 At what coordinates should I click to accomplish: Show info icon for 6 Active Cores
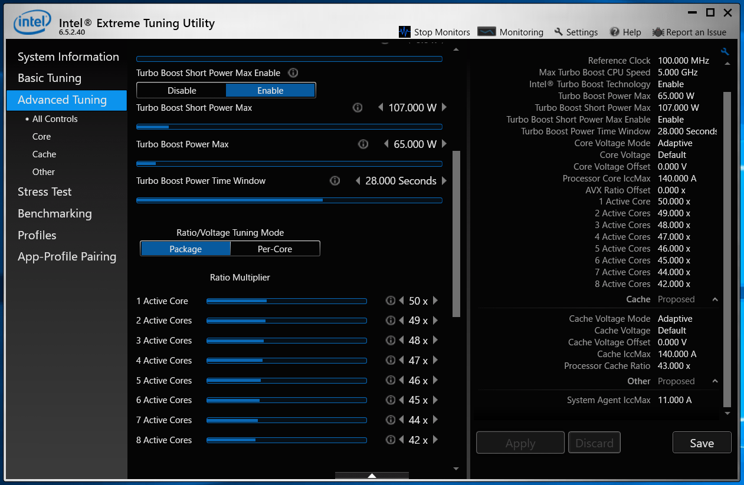coord(390,400)
